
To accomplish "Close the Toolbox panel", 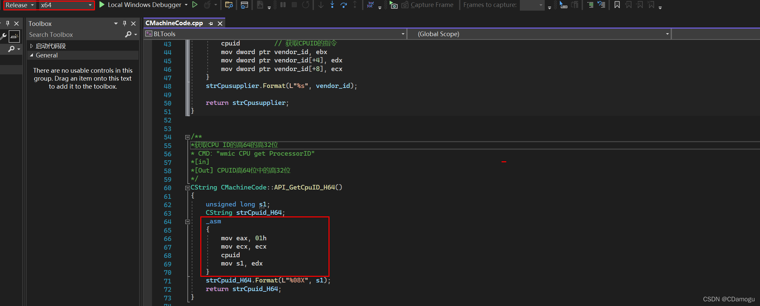I will [x=134, y=24].
